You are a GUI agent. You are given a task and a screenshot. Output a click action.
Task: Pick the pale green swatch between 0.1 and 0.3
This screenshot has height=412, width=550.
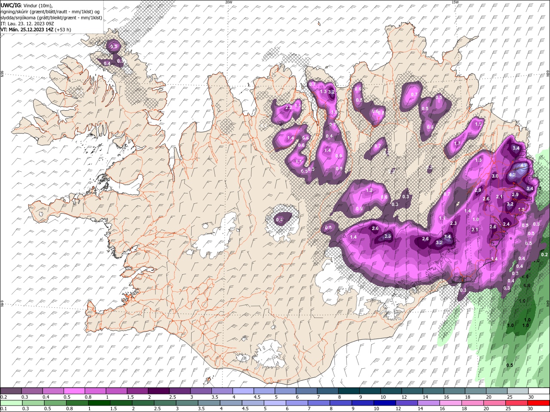(x=12, y=403)
